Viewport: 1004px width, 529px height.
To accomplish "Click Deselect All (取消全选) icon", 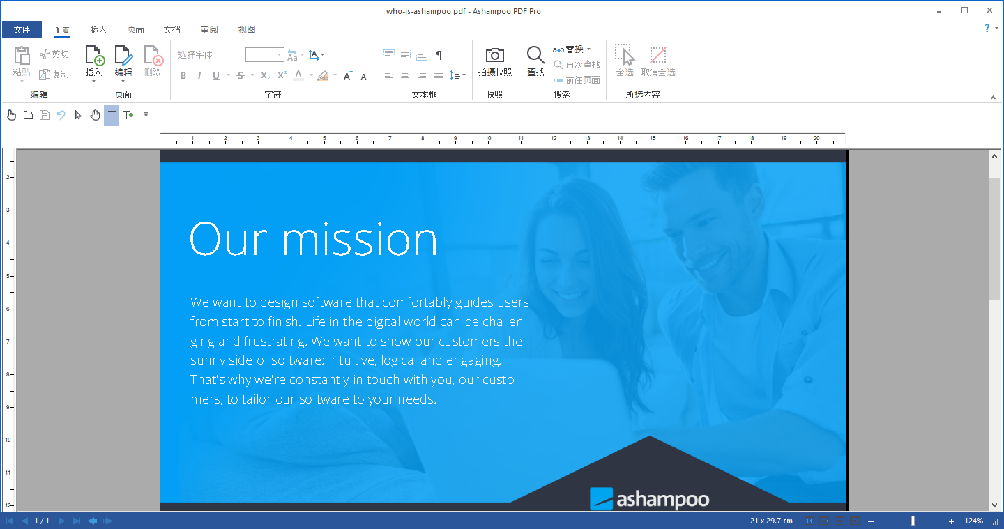I will point(657,55).
